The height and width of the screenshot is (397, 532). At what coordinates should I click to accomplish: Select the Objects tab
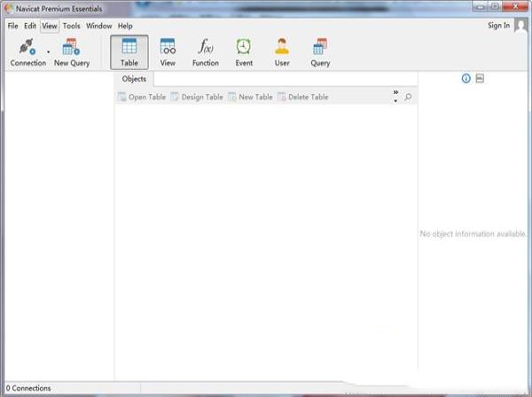coord(134,79)
